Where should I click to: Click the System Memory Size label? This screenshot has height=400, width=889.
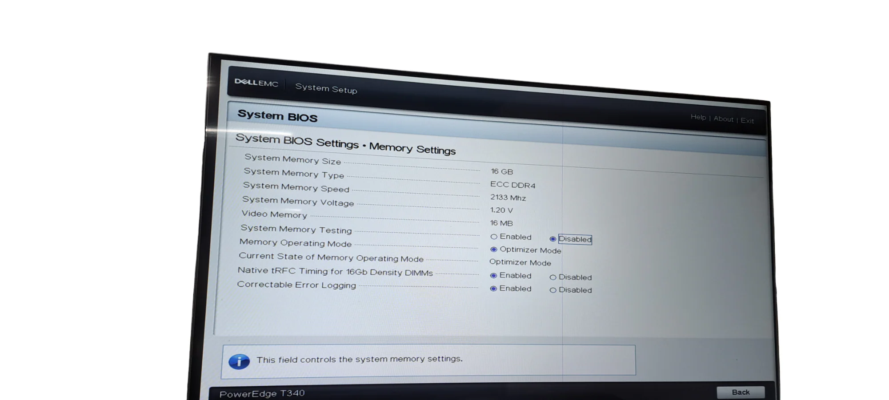[292, 159]
